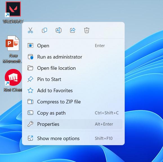Choose the Copy icon in context menu
The height and width of the screenshot is (162, 163).
pos(44,30)
